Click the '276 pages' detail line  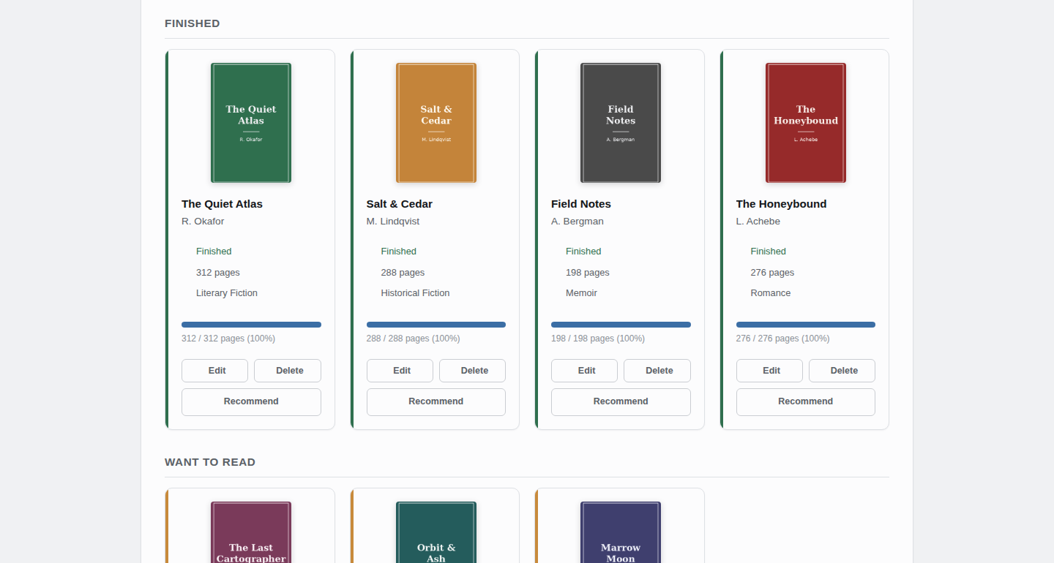pos(772,273)
